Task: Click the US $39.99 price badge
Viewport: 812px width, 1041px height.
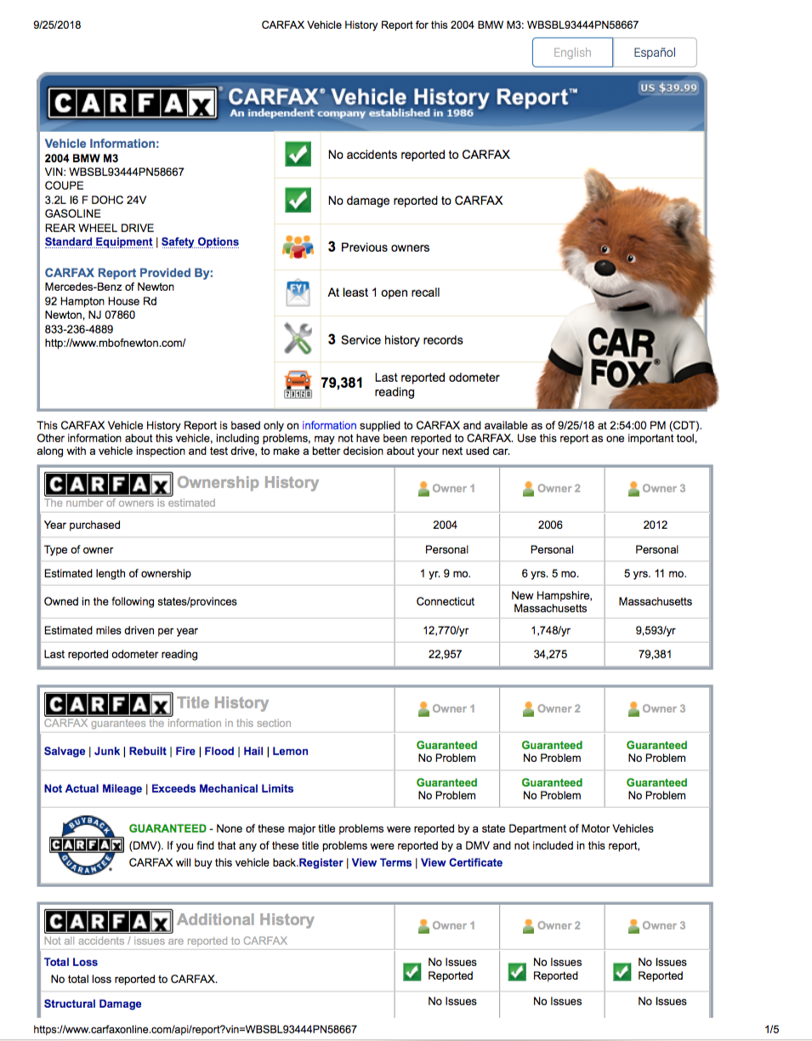Action: click(668, 88)
